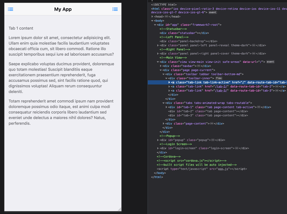The width and height of the screenshot is (287, 214).
Task: Click the event badge on view-main div
Action: pos(270,62)
